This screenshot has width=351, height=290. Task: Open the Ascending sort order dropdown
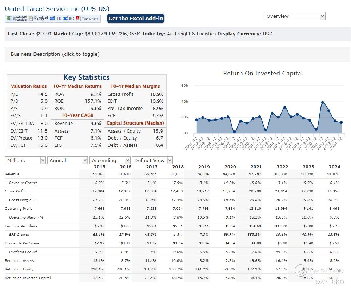pyautogui.click(x=110, y=160)
